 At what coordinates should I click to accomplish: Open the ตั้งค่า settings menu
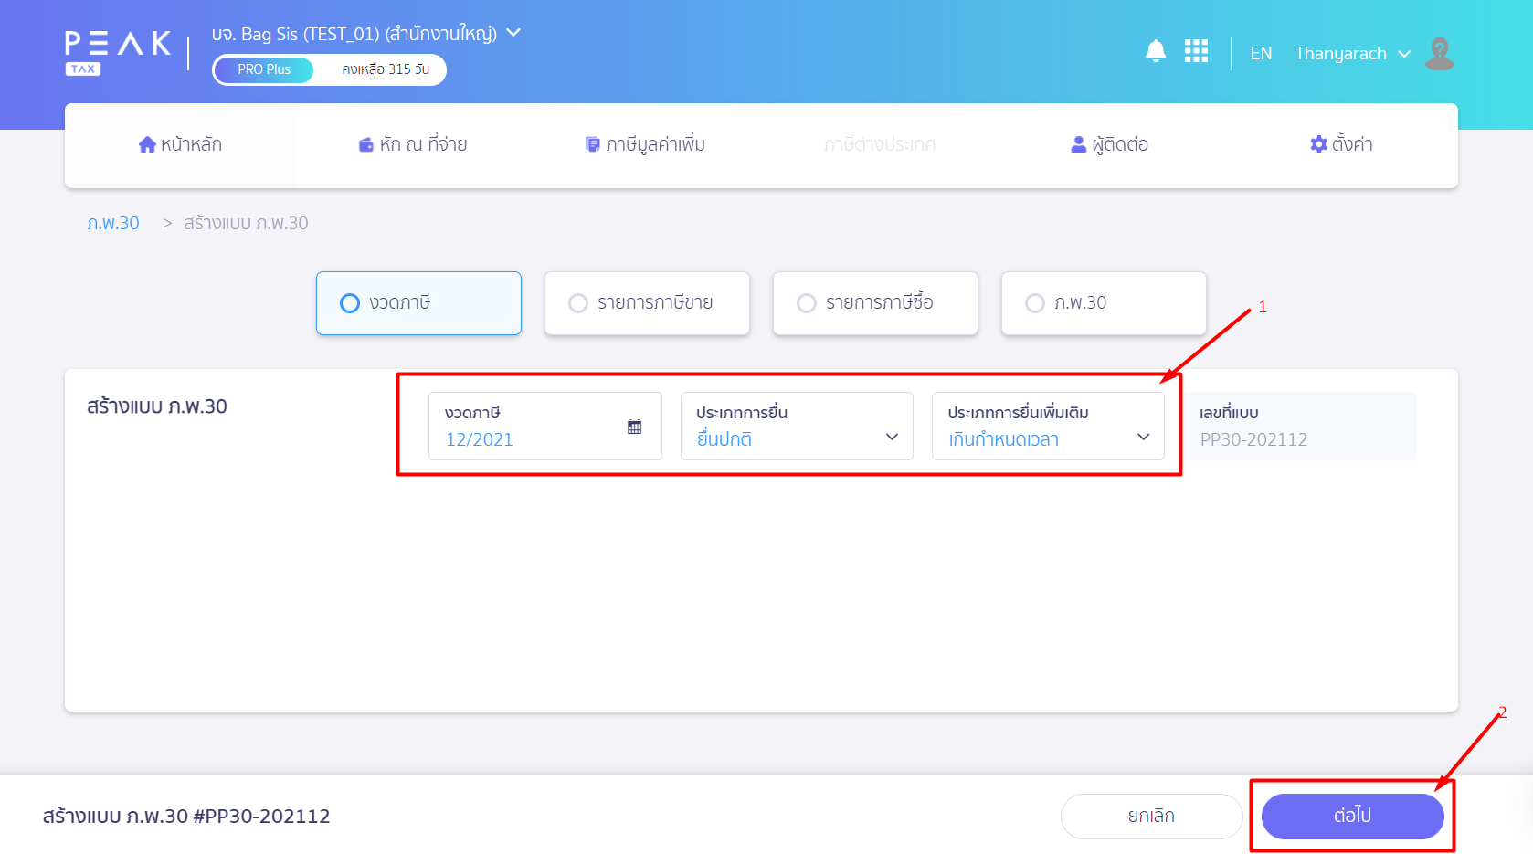pyautogui.click(x=1341, y=144)
